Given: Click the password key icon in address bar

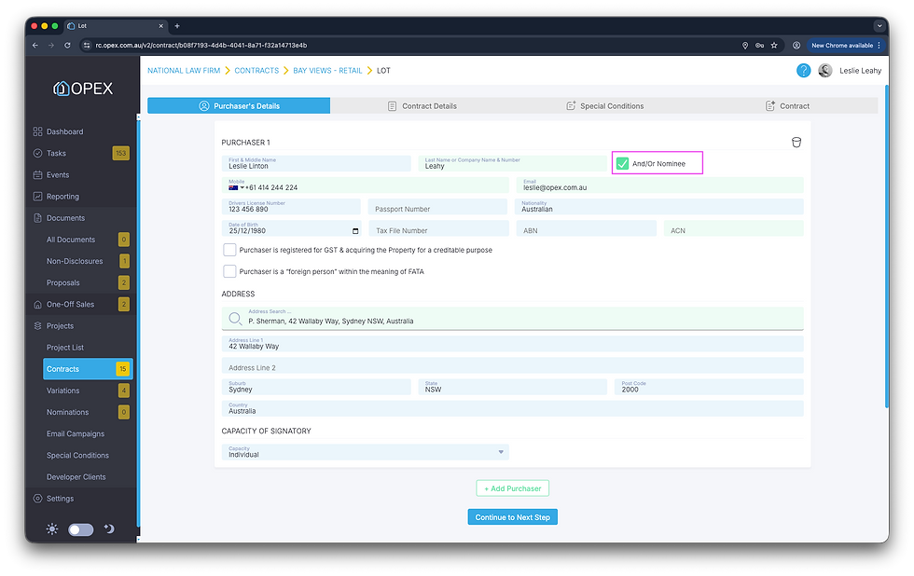Looking at the screenshot, I should pyautogui.click(x=759, y=46).
